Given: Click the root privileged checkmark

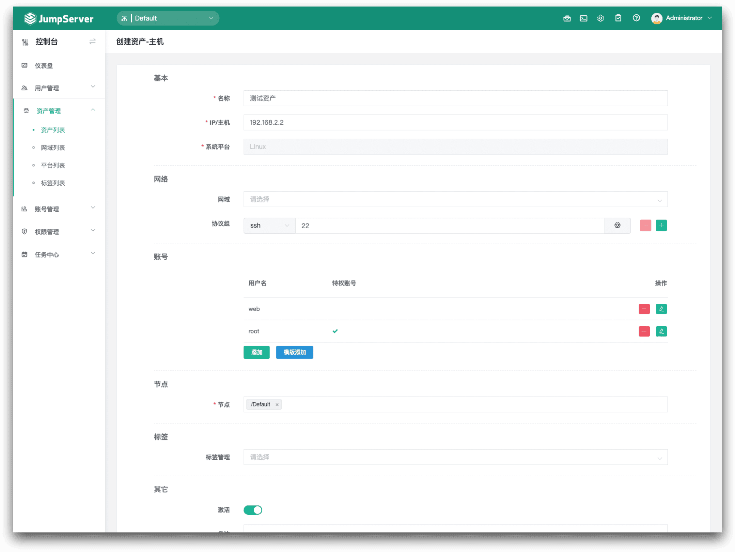Looking at the screenshot, I should pos(335,331).
